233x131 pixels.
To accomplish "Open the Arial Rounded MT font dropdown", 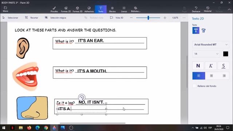I will tap(211, 44).
